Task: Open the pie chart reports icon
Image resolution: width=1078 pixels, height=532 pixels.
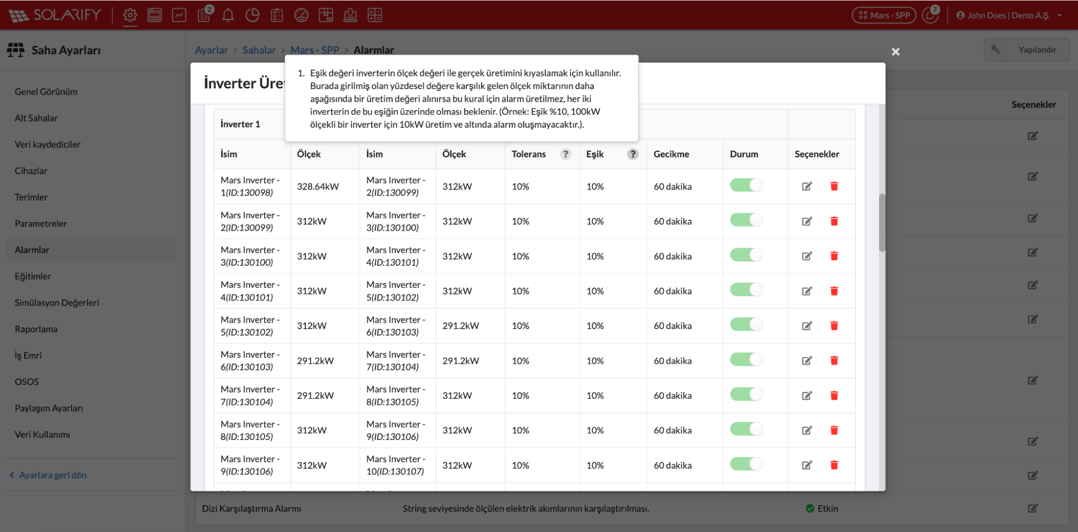Action: [x=252, y=15]
